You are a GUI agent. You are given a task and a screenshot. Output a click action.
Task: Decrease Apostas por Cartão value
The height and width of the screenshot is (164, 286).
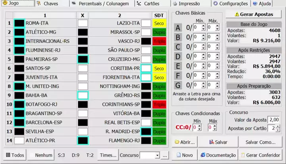pyautogui.click(x=278, y=130)
